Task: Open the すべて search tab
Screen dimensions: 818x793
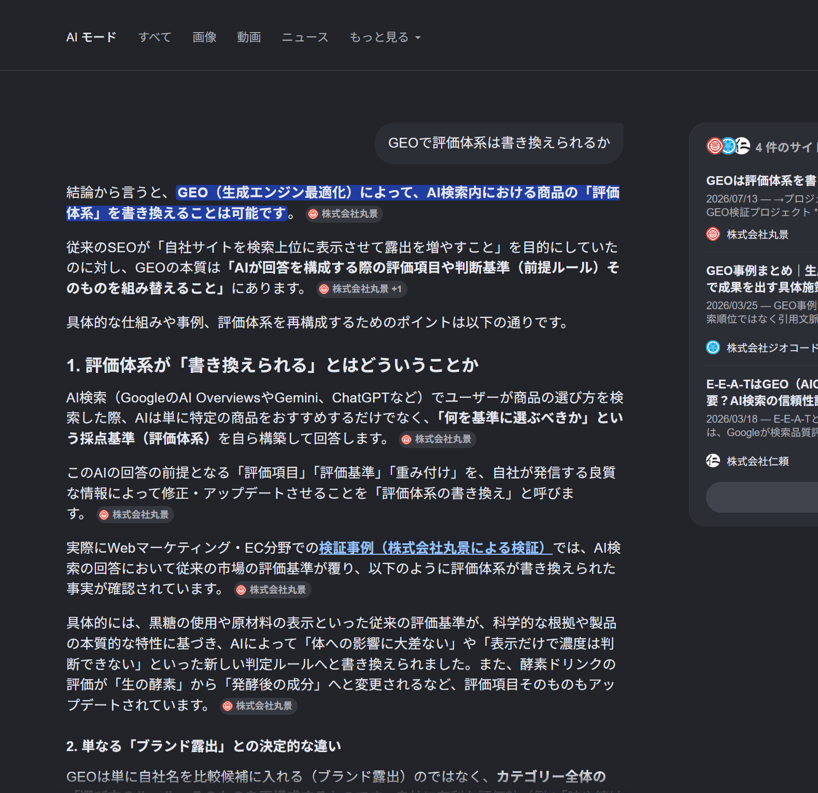Action: tap(154, 37)
